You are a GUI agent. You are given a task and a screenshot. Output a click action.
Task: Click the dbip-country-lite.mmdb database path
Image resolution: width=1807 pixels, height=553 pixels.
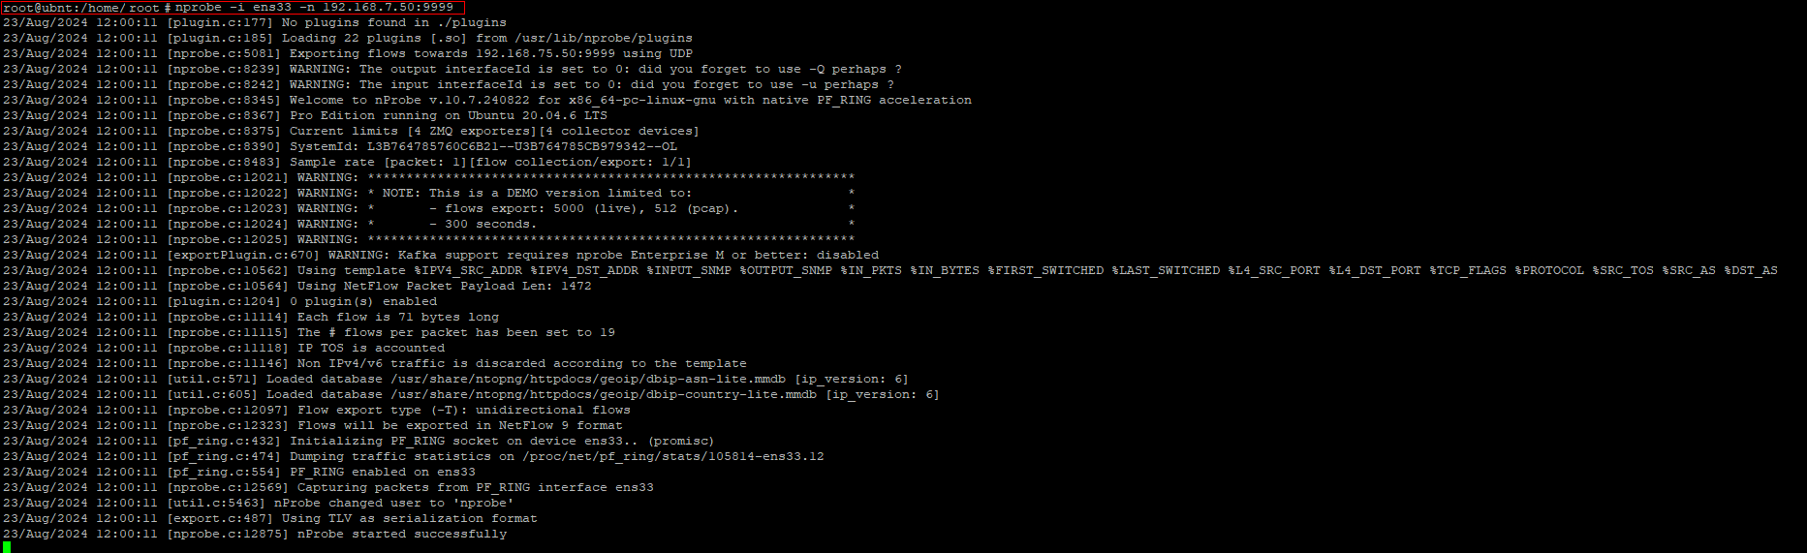[x=604, y=394]
